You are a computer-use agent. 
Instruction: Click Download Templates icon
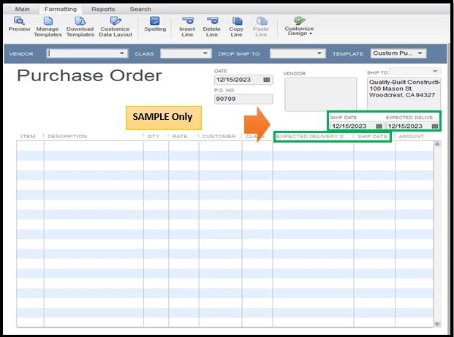(x=80, y=21)
